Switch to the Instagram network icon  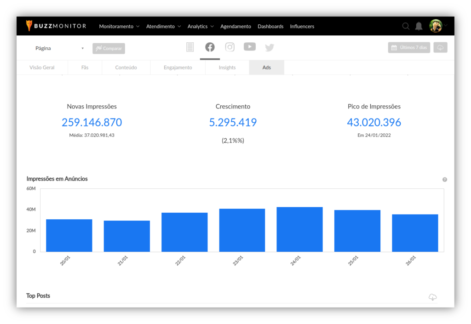pos(230,47)
